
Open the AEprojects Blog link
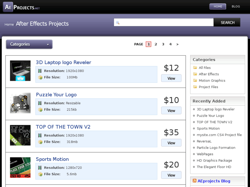pyautogui.click(x=214, y=181)
